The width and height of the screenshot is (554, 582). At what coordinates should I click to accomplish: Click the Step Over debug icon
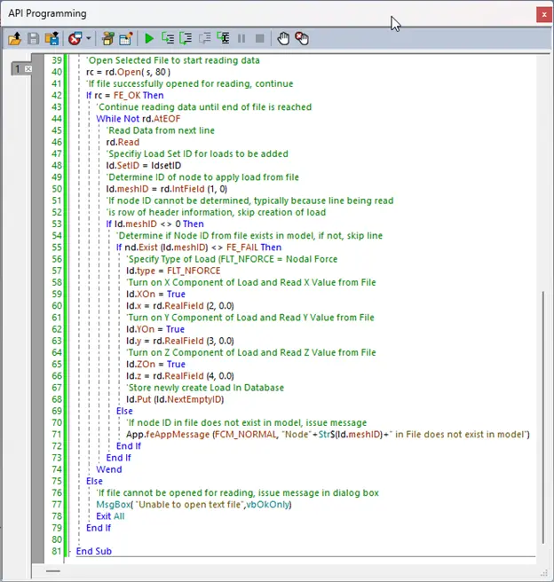[x=186, y=38]
